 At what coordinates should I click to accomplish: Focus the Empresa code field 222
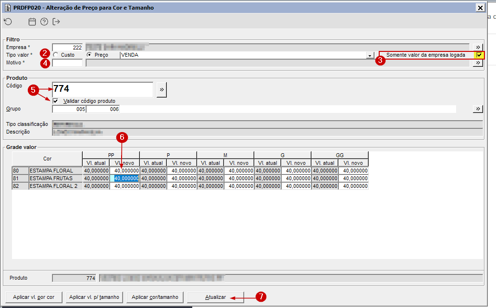[67, 48]
